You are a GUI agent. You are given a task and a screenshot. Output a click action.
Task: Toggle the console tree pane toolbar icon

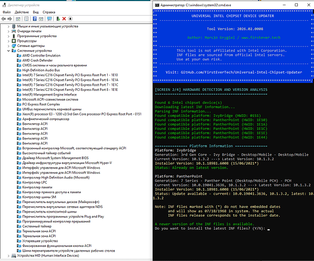coord(18,19)
